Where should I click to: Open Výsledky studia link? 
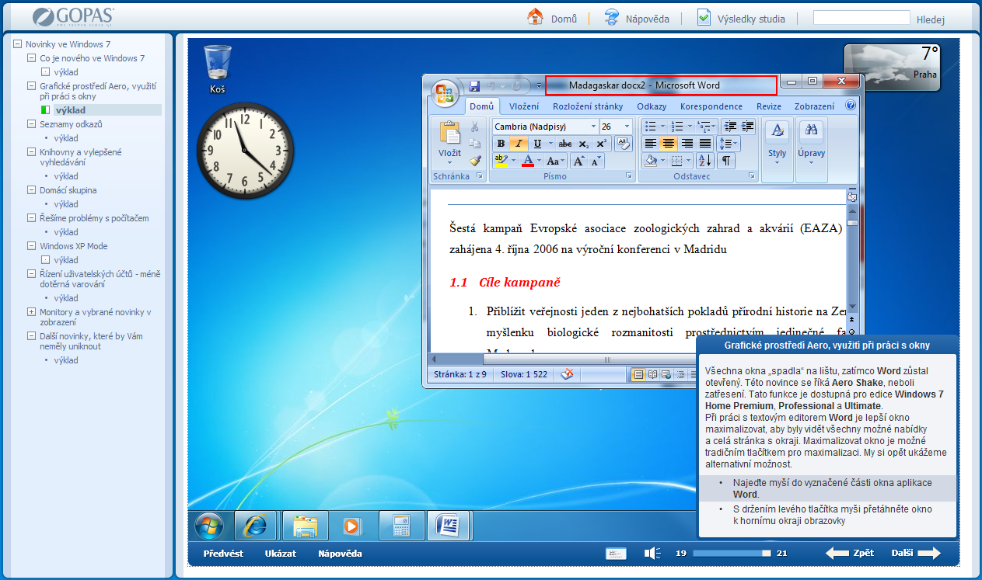pos(741,18)
